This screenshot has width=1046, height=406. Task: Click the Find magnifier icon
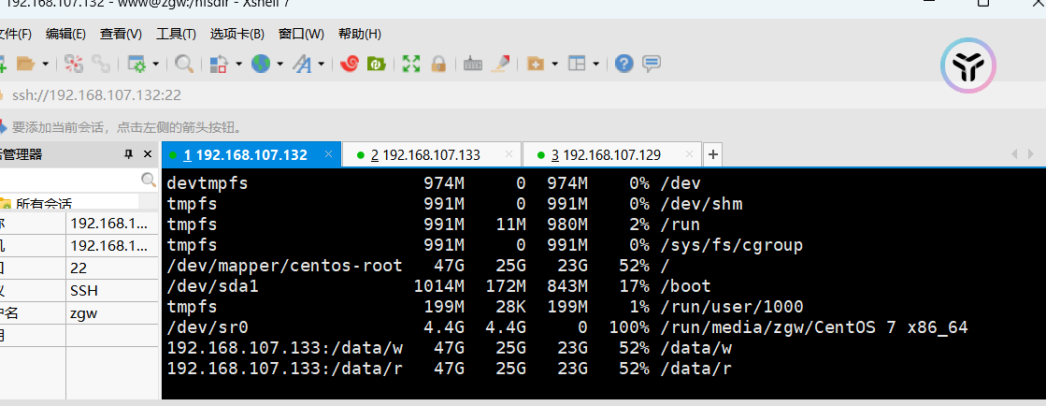[184, 64]
